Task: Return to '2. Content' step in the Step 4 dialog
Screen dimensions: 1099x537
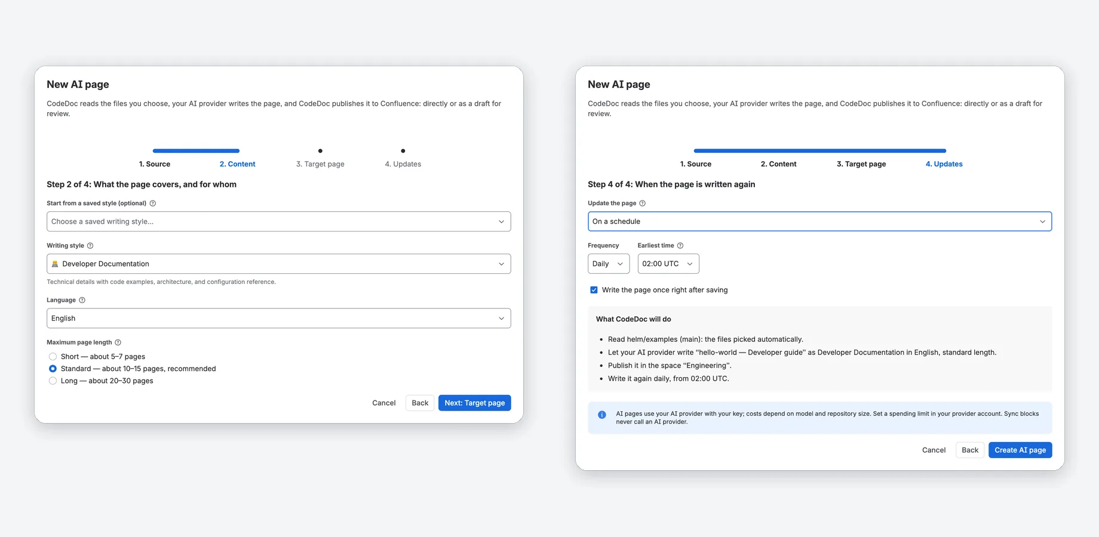Action: (x=778, y=164)
